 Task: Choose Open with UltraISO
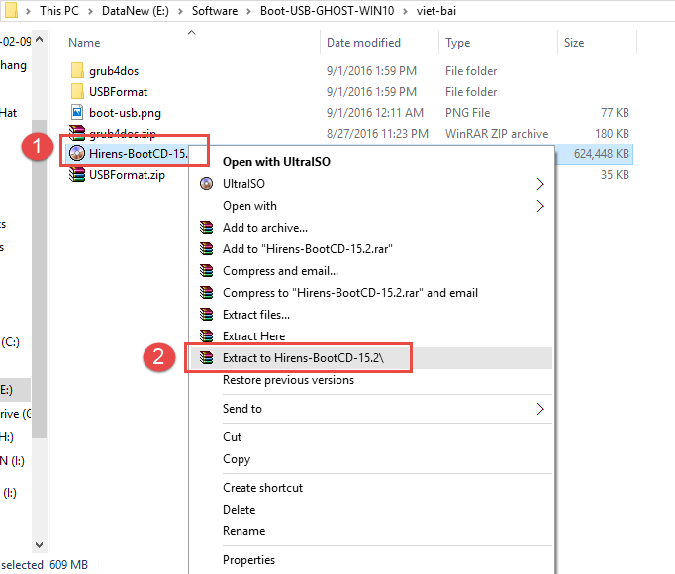pyautogui.click(x=276, y=161)
